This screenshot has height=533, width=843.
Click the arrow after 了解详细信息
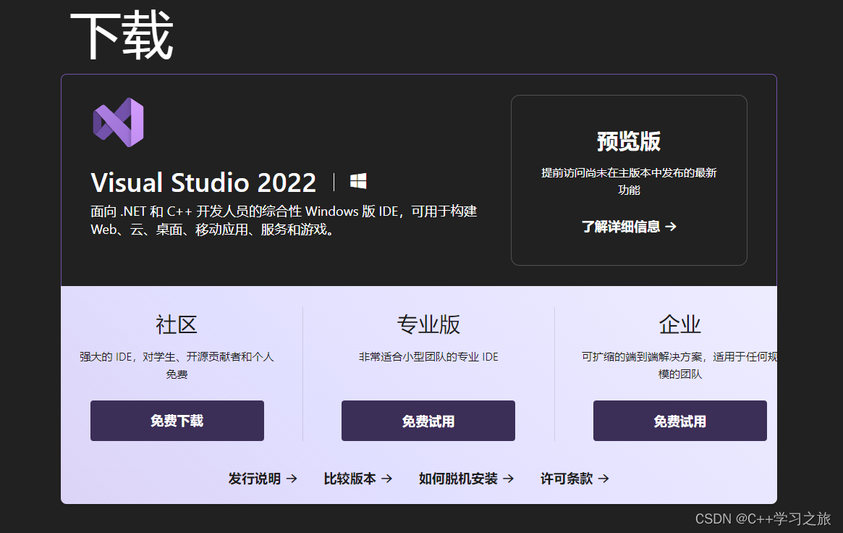671,227
